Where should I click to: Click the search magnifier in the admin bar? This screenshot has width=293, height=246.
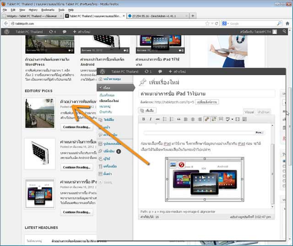(x=284, y=31)
